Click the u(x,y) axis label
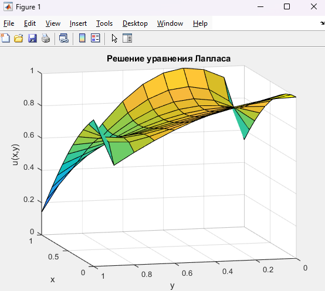 point(15,155)
